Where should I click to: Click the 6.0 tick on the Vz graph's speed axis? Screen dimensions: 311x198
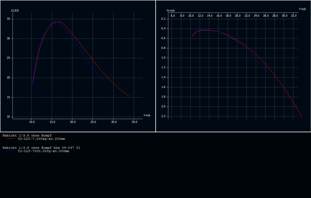click(173, 16)
